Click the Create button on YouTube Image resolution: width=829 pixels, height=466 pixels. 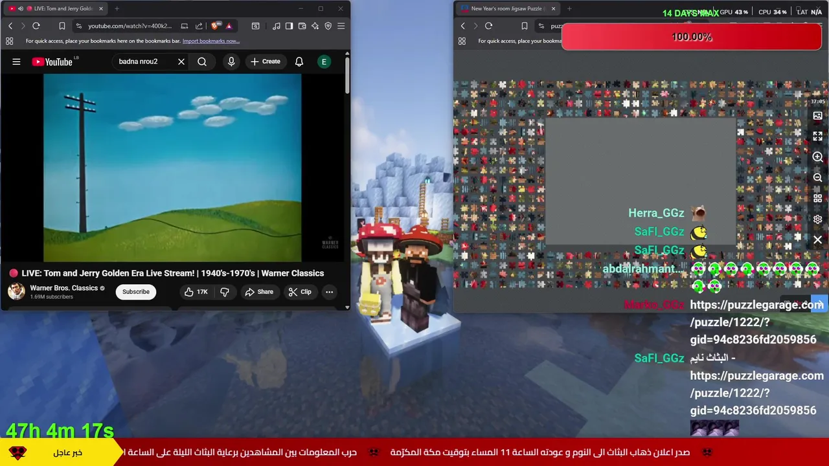(266, 61)
